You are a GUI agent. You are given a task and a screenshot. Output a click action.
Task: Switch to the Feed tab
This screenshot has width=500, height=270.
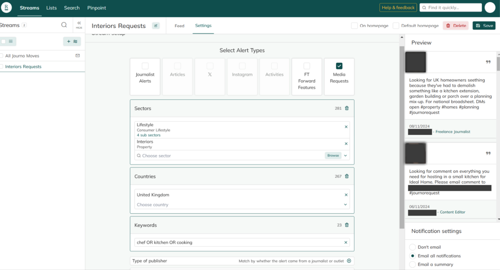(180, 26)
